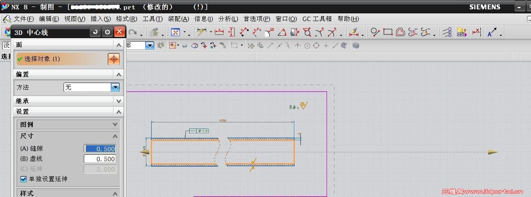Viewport: 531px width, 197px height.
Task: Click the rectangle selection icon in selection bar
Action: click(234, 46)
